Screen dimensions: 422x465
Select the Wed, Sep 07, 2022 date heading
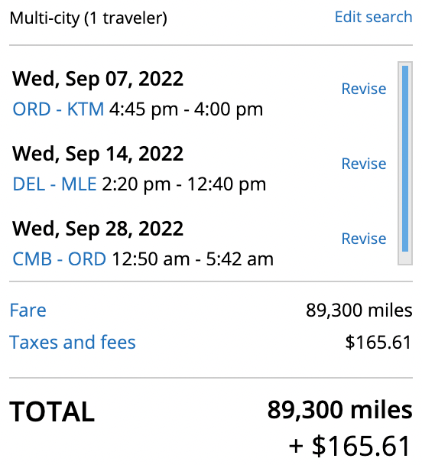pyautogui.click(x=98, y=79)
